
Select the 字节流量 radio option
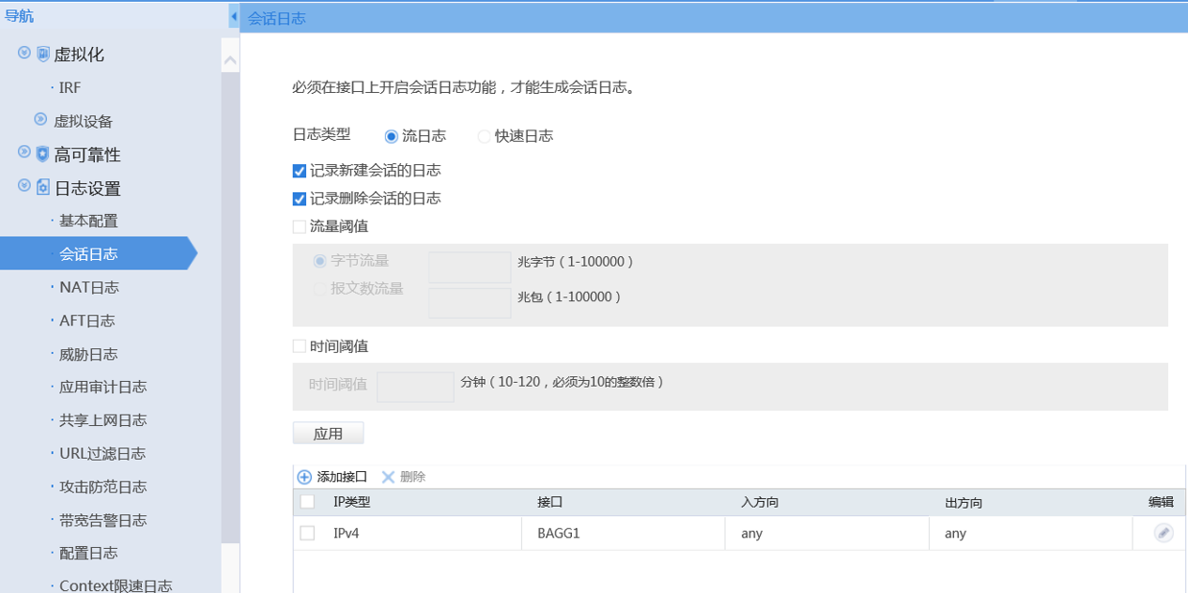[x=320, y=261]
